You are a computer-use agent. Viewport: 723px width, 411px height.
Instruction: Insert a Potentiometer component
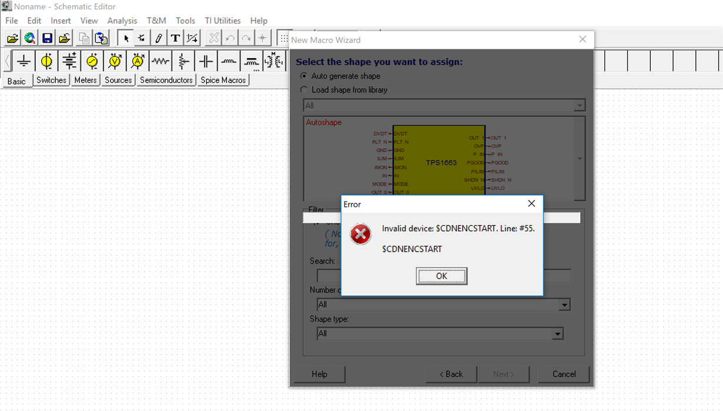pyautogui.click(x=183, y=61)
